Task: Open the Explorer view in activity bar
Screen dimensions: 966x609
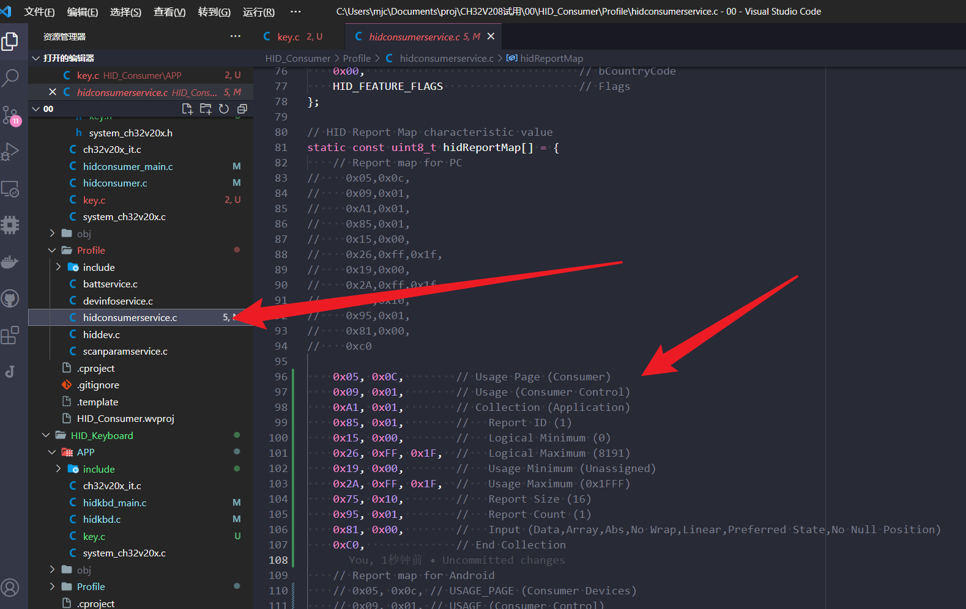Action: tap(10, 42)
